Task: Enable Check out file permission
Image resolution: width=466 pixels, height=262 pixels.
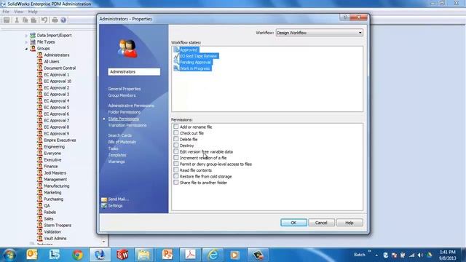Action: click(x=176, y=133)
